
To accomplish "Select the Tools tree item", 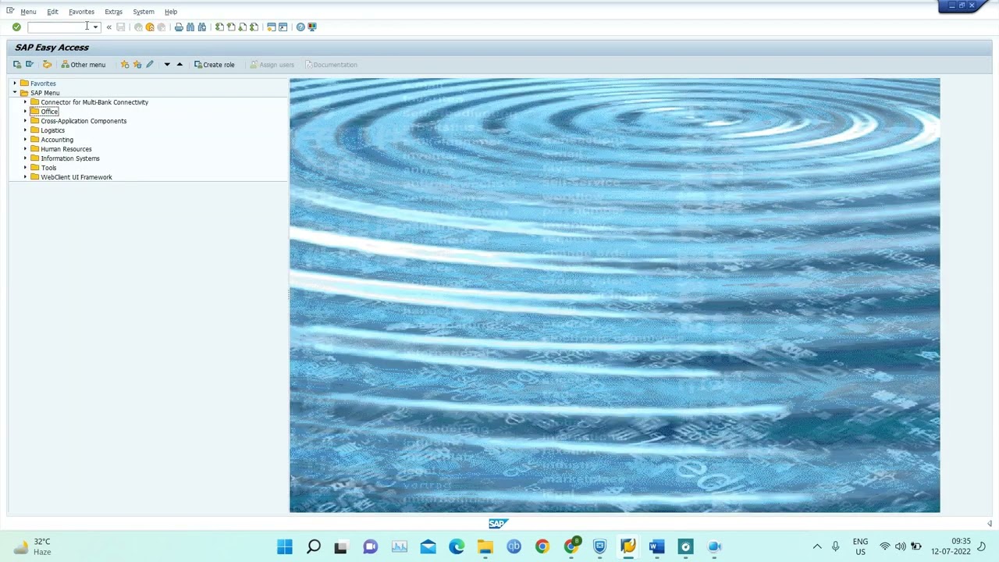I will click(48, 168).
